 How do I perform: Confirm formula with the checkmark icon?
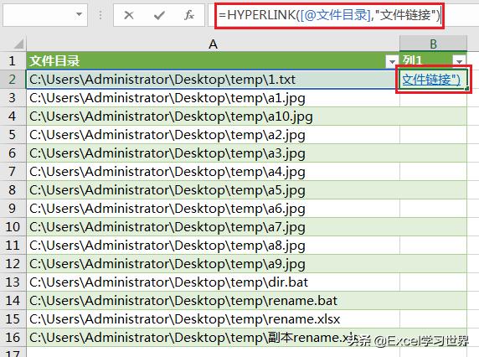tap(159, 15)
